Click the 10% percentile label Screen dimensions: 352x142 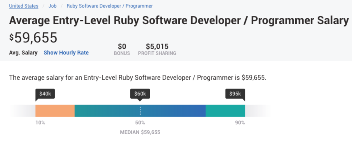click(x=40, y=122)
